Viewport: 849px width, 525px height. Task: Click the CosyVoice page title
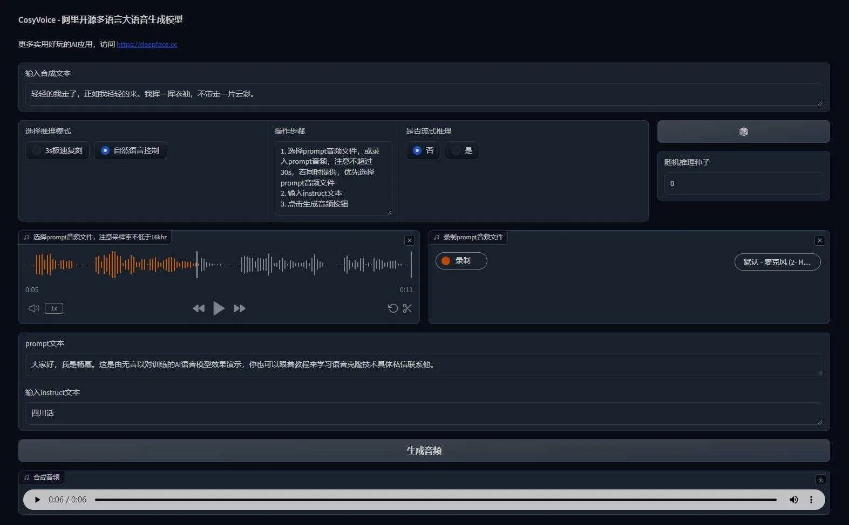(100, 20)
